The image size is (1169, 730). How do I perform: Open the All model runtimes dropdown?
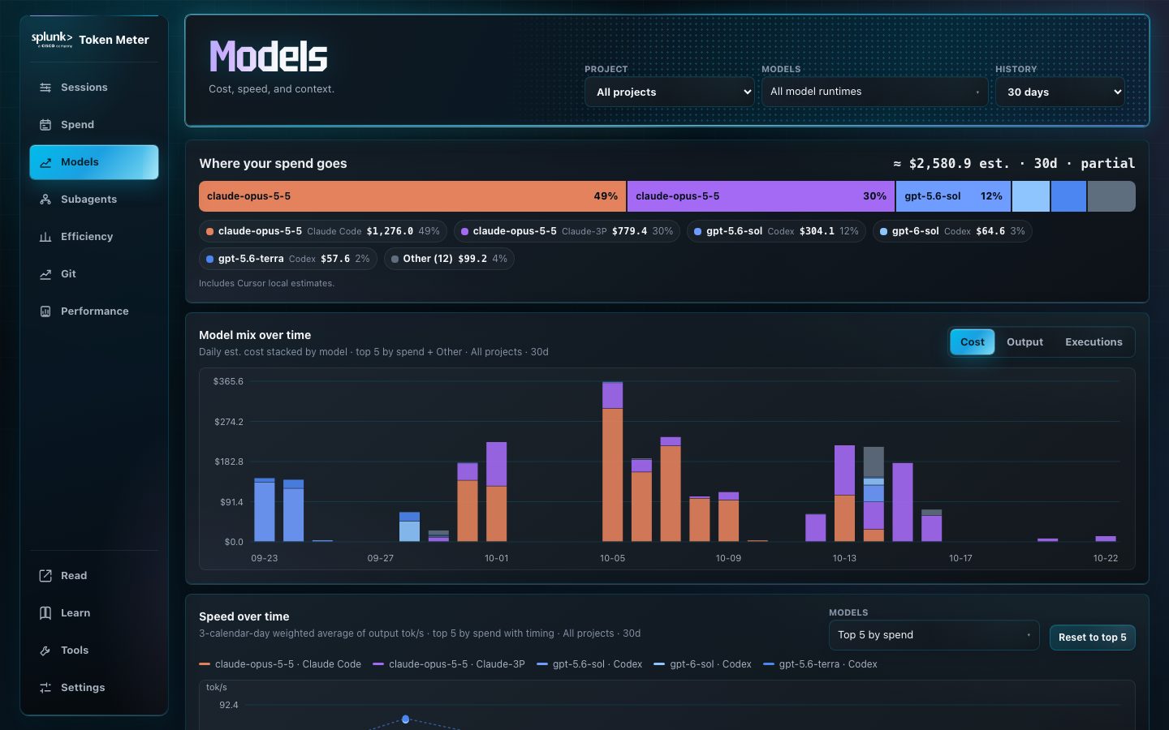click(874, 92)
